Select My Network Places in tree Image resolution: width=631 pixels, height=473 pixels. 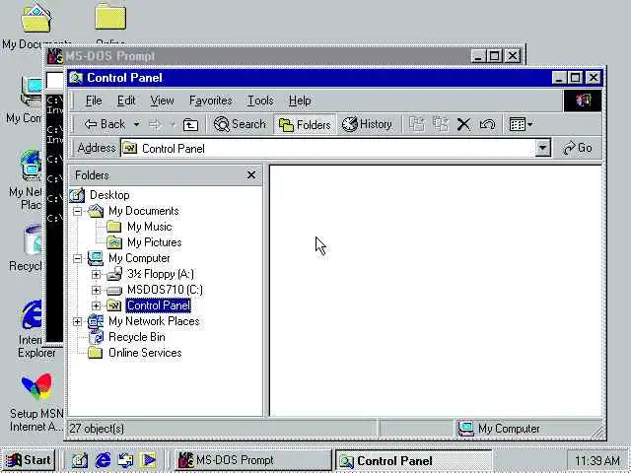click(x=154, y=321)
